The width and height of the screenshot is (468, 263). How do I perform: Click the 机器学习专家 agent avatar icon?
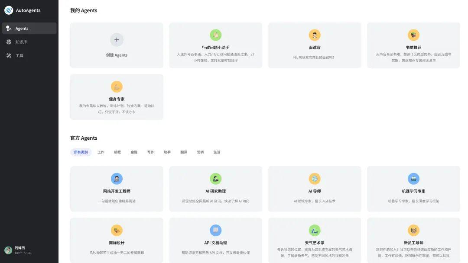(413, 178)
